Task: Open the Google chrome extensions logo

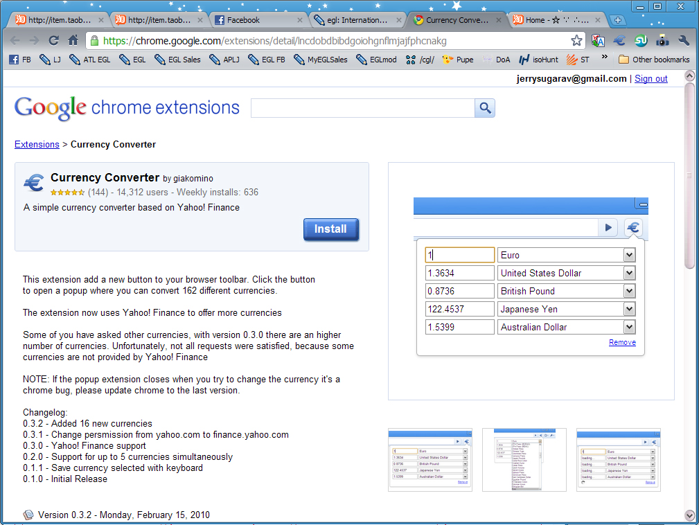Action: pyautogui.click(x=127, y=108)
